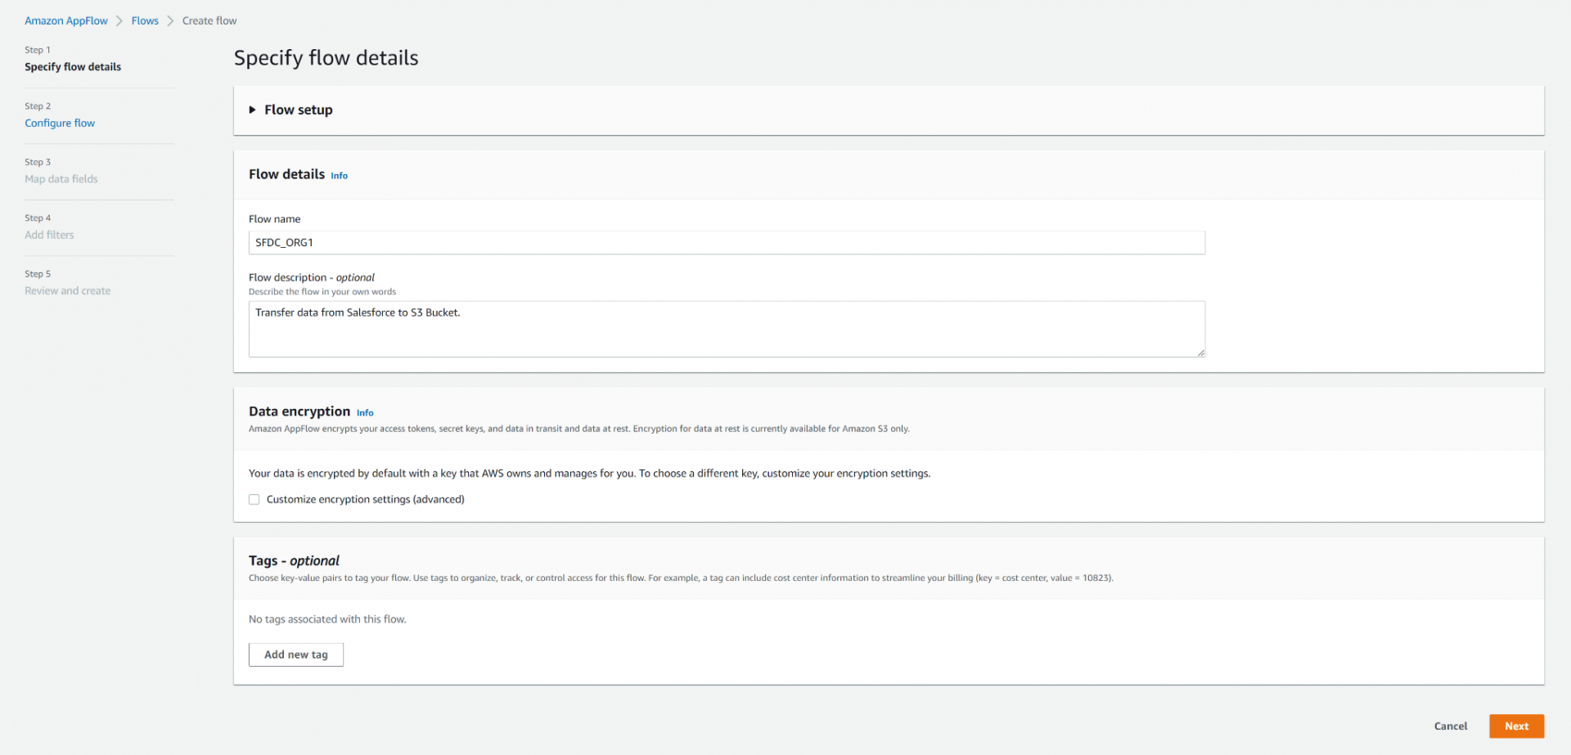Click the Flow setup header text

tap(298, 109)
